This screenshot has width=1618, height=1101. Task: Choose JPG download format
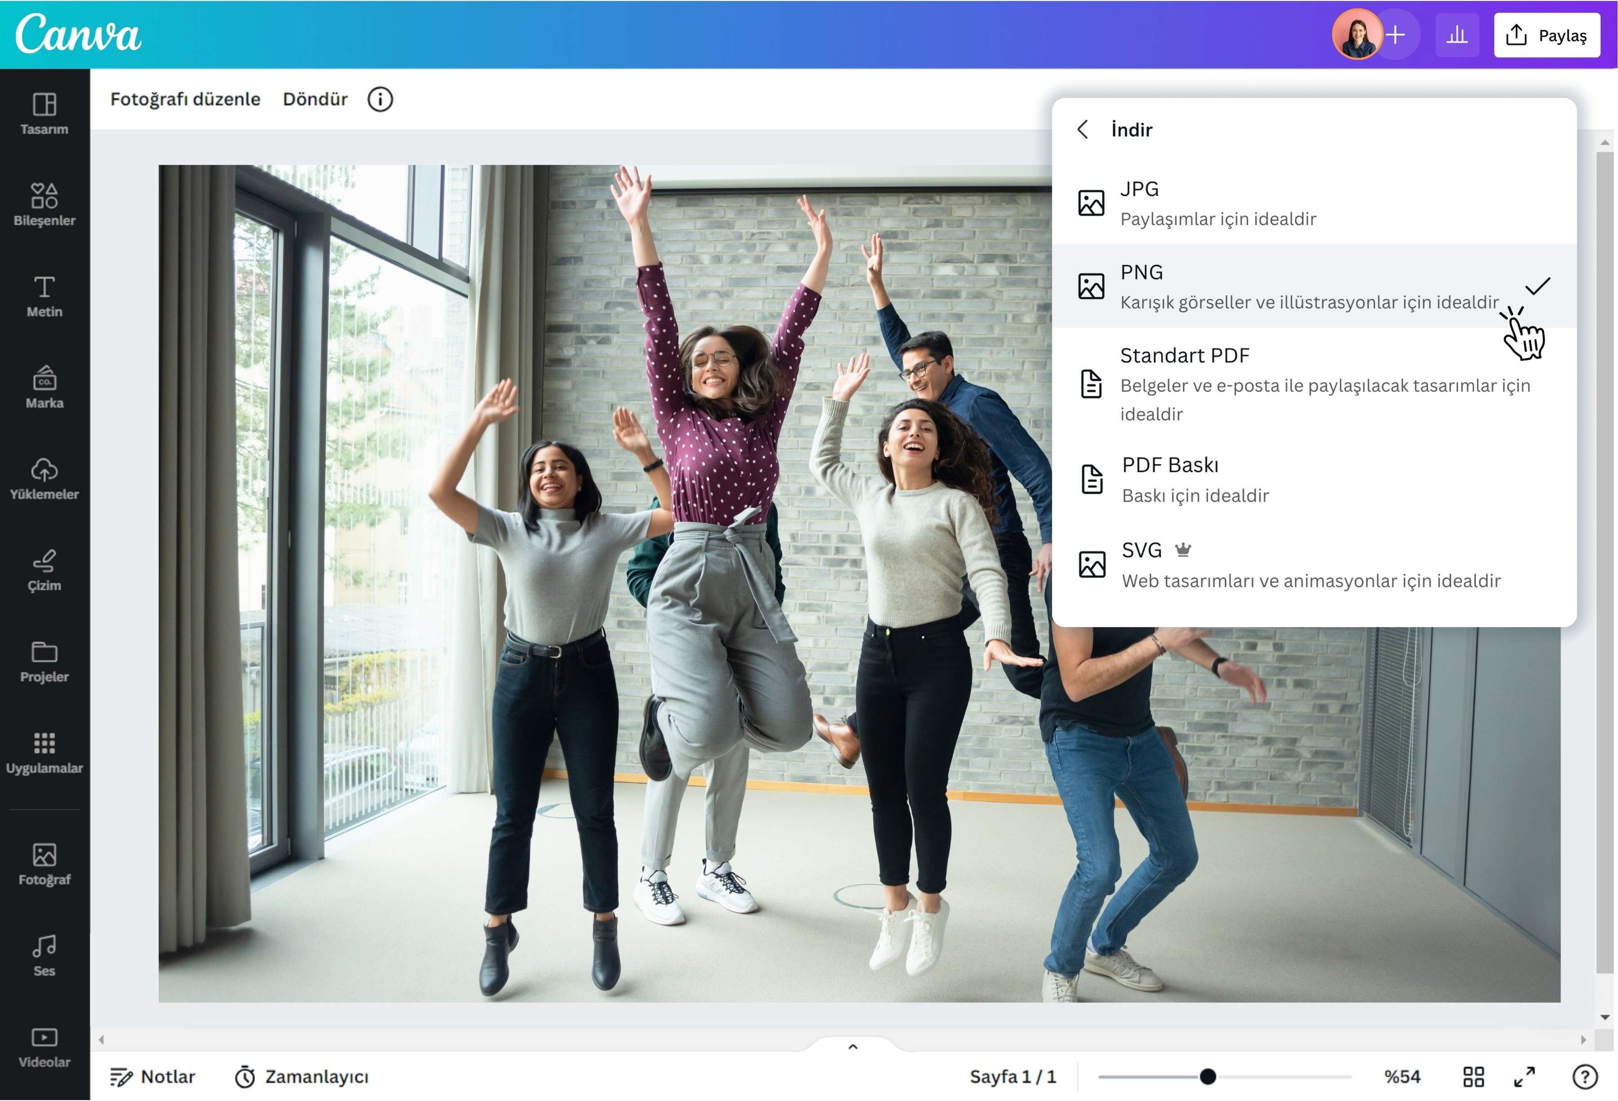1314,203
